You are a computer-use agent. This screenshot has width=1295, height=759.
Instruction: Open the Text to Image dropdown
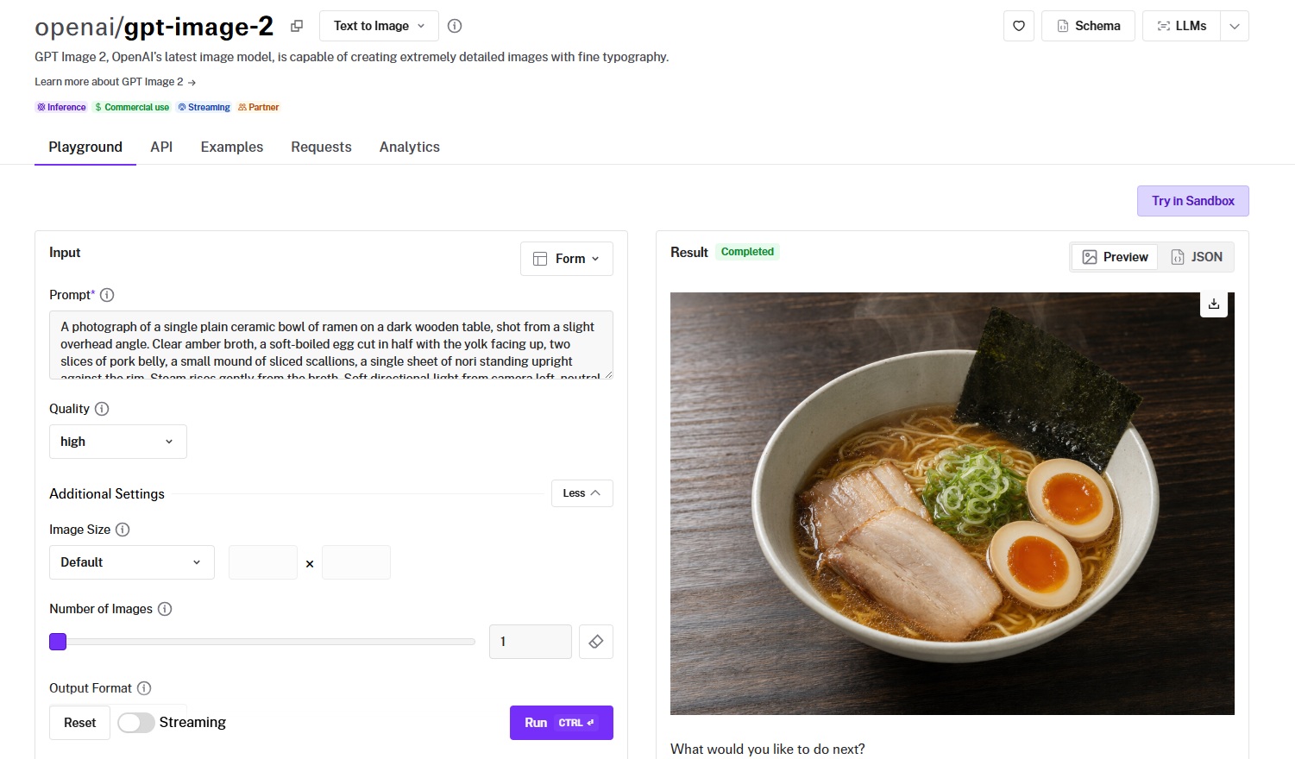tap(379, 26)
